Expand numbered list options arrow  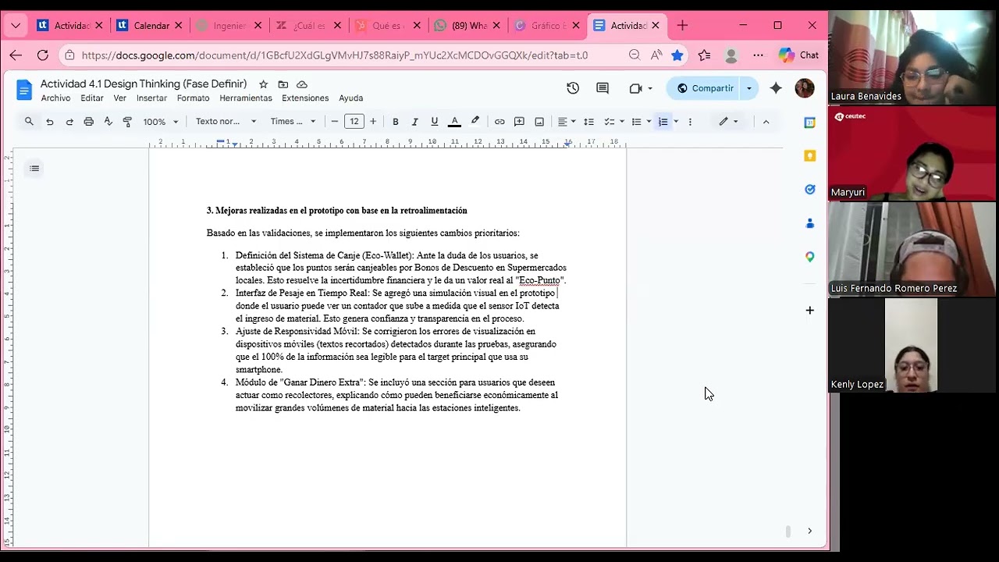pos(676,122)
